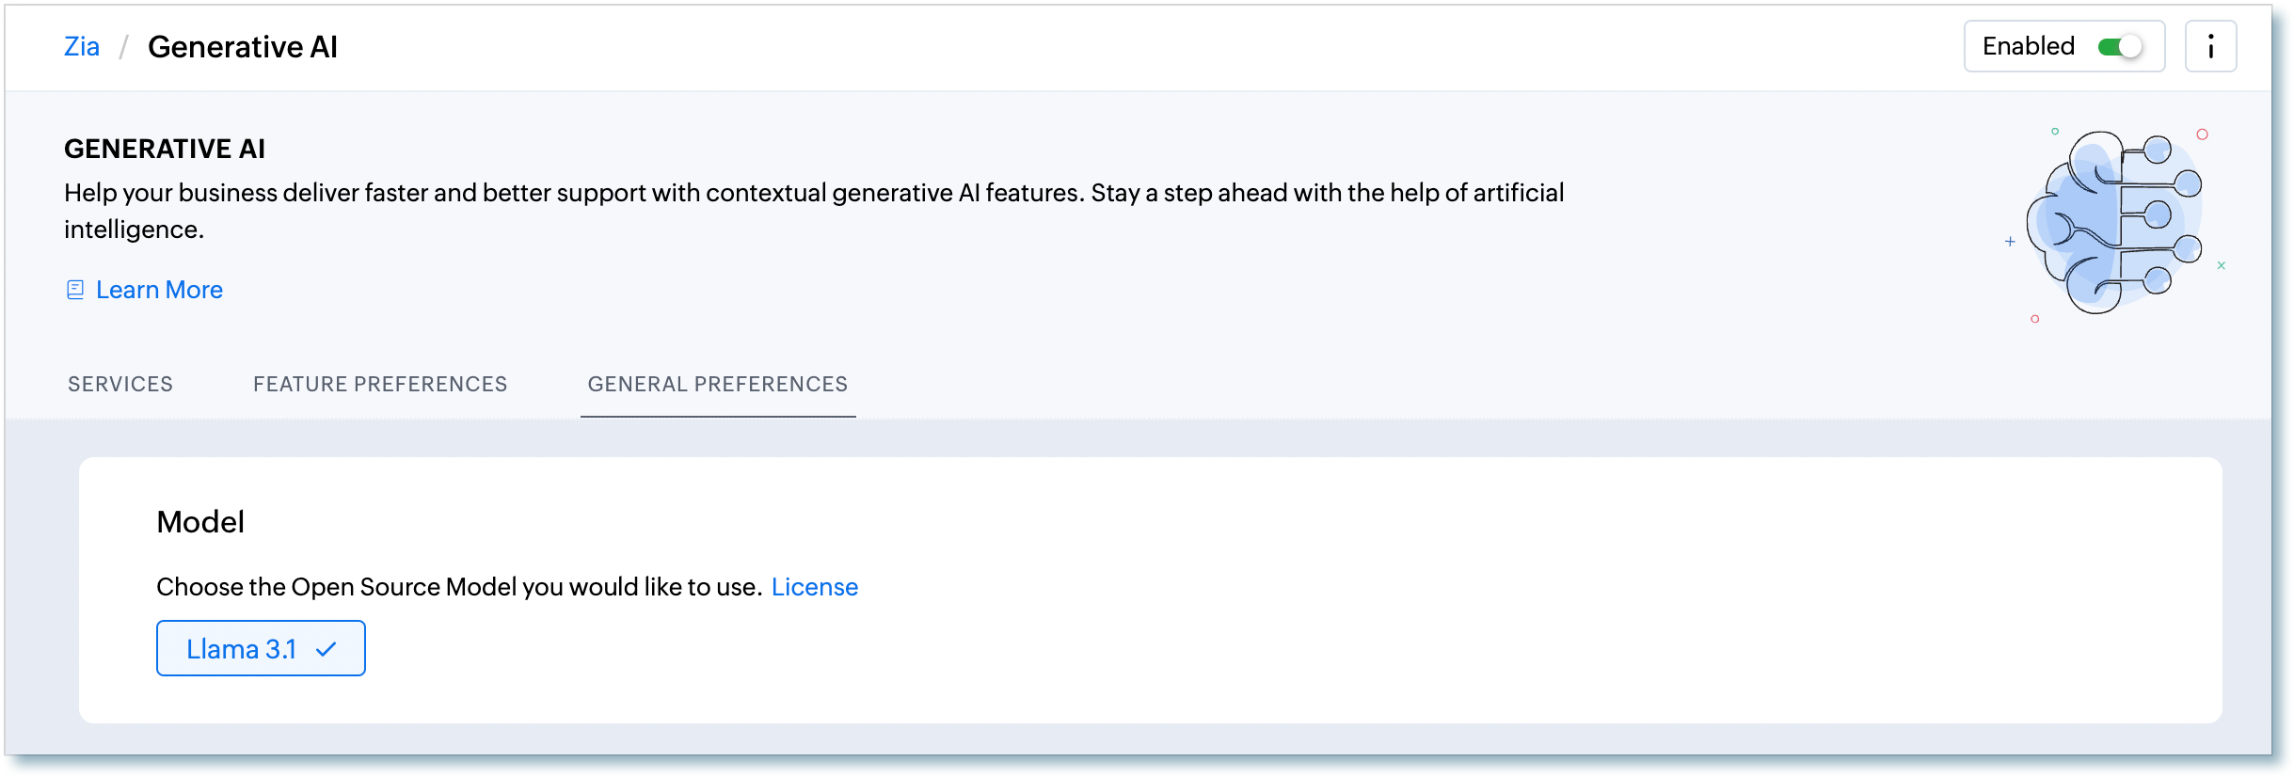The image size is (2294, 777).
Task: Click the brain circuit illustration
Action: coord(2115,222)
